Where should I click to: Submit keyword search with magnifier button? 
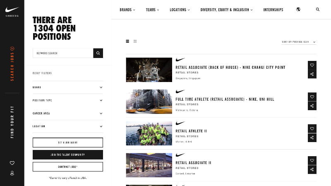pyautogui.click(x=98, y=53)
